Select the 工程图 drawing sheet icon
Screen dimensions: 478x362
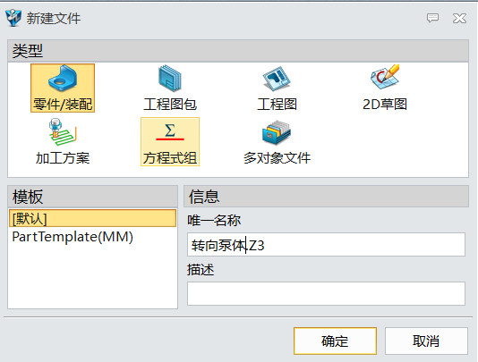click(277, 79)
